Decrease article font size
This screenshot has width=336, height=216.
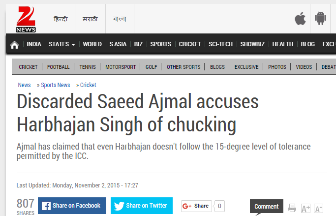319,208
